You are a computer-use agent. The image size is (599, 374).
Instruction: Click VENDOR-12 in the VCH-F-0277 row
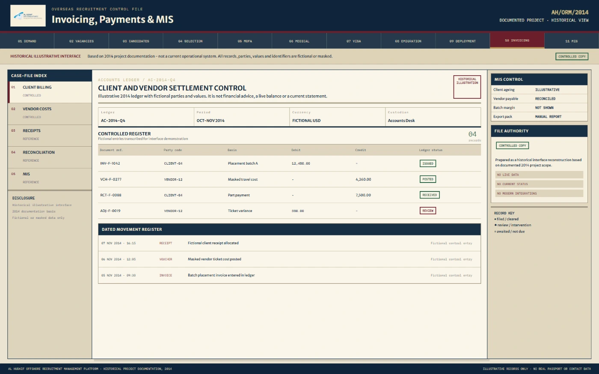[x=173, y=179]
